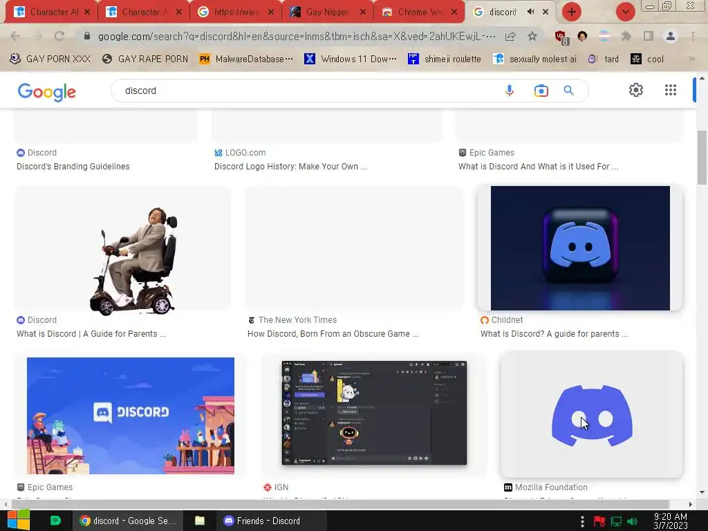Show hidden tray icons via dots
Image resolution: width=708 pixels, height=531 pixels.
[x=582, y=521]
